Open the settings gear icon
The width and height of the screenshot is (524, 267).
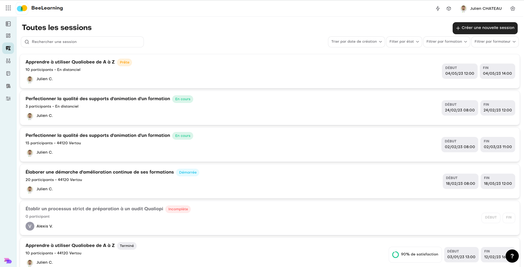513,8
